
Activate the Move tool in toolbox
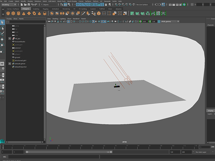[x=2, y=39]
